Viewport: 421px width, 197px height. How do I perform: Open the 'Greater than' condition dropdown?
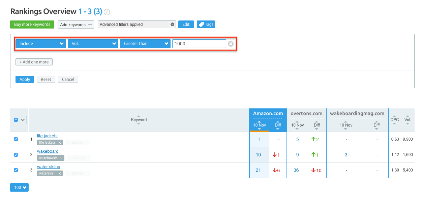pos(145,43)
